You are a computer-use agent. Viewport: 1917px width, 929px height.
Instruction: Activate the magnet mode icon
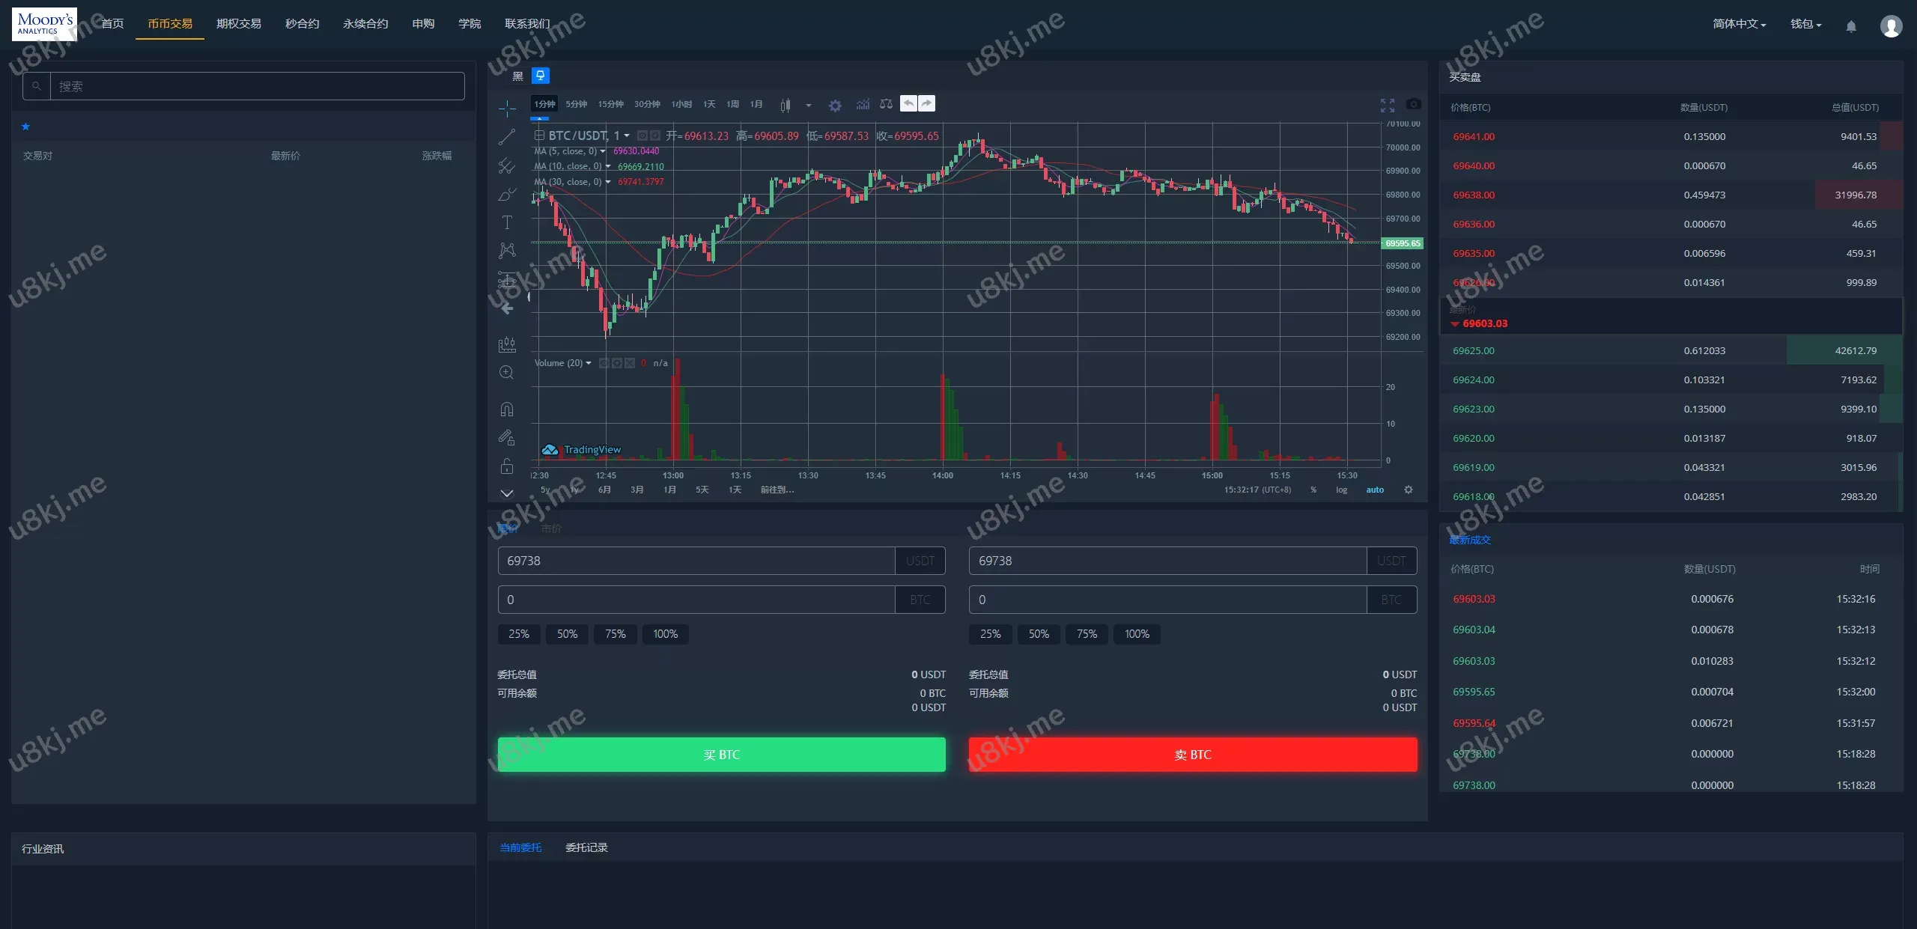pos(507,409)
